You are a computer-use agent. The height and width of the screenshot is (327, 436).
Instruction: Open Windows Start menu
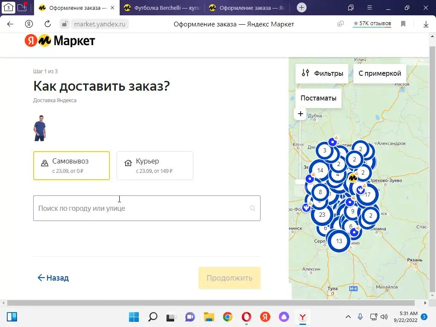pyautogui.click(x=134, y=317)
